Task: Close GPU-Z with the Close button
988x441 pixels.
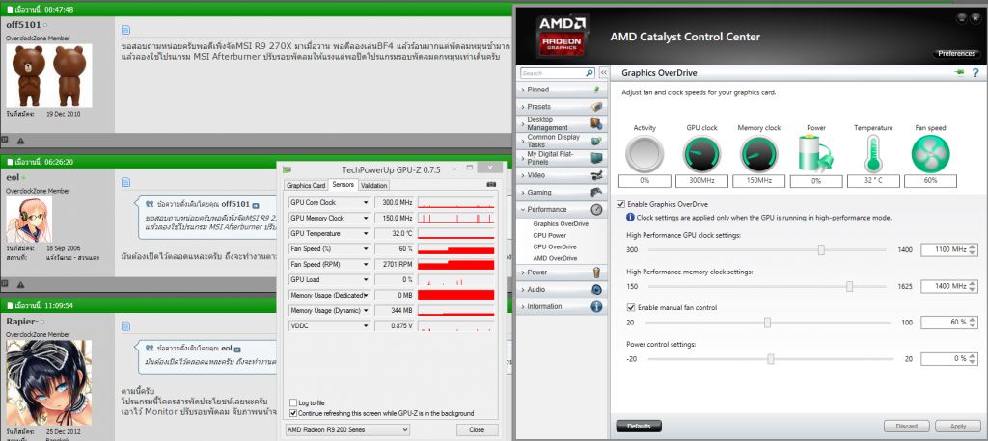Action: [x=477, y=430]
